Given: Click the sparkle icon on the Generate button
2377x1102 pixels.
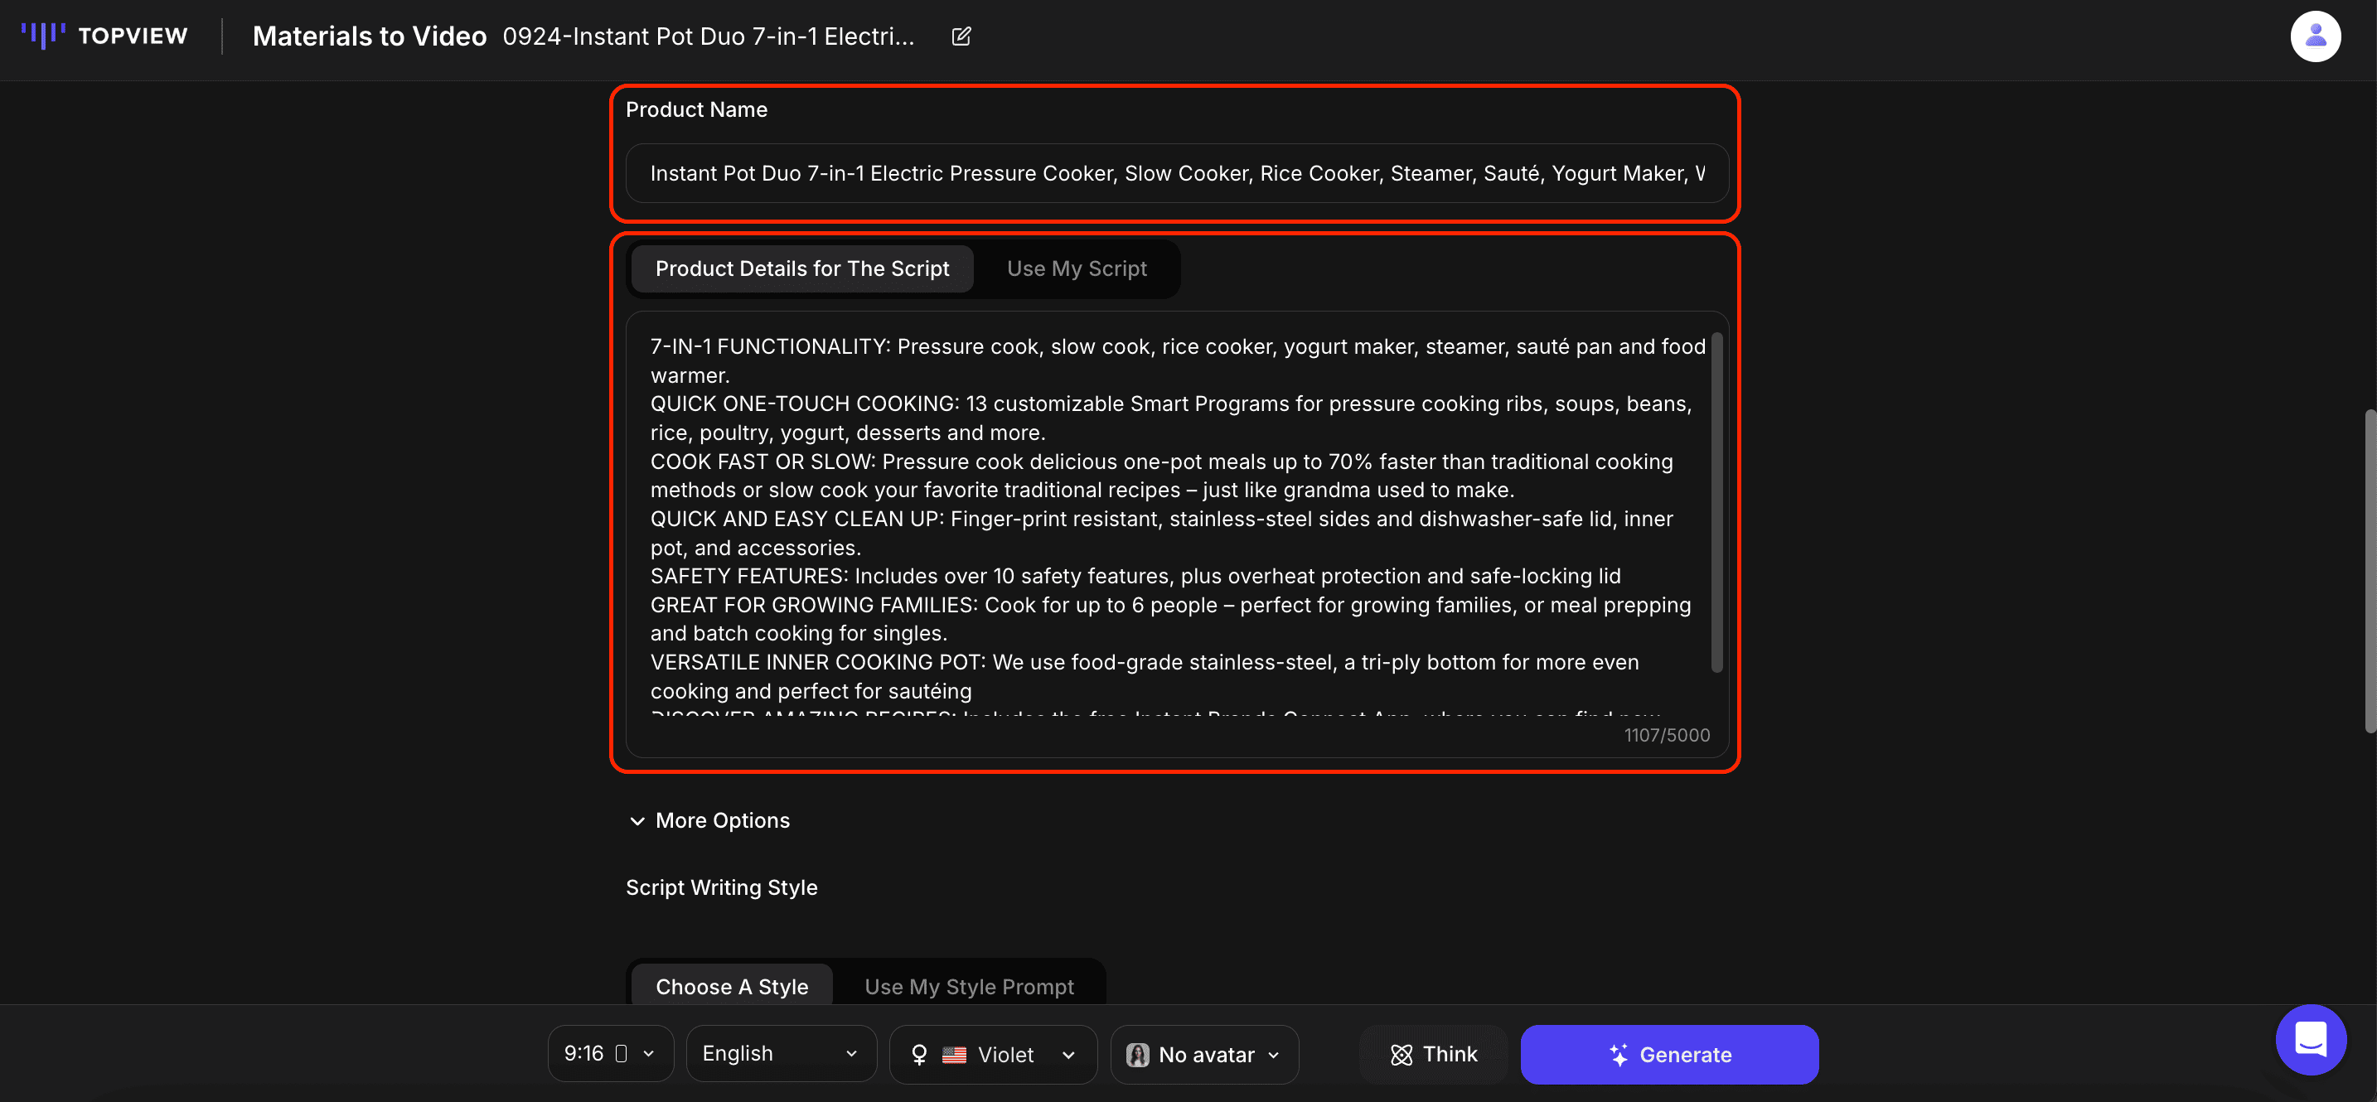Looking at the screenshot, I should click(x=1618, y=1054).
